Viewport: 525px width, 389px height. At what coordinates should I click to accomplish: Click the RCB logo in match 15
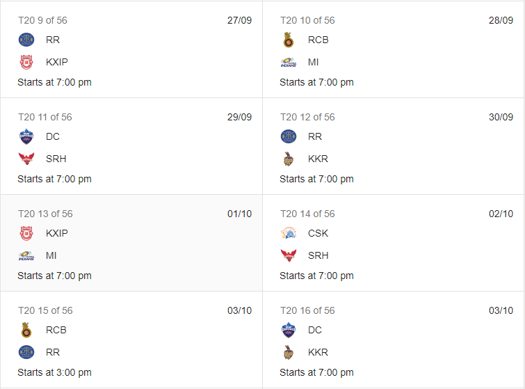(26, 330)
